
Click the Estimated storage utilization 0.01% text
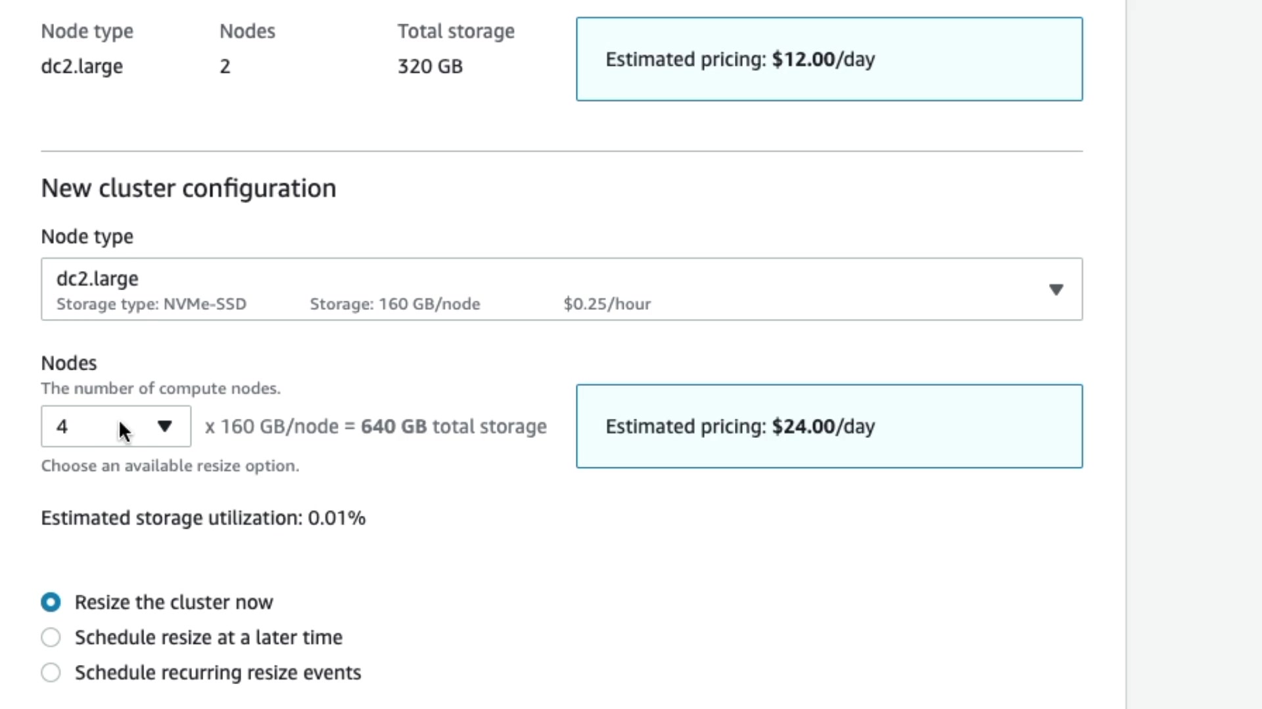(x=203, y=518)
